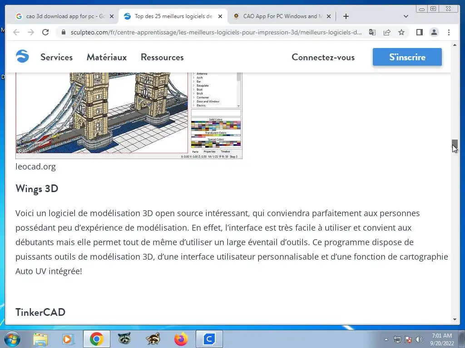Open the gray raccoon taskbar app
The height and width of the screenshot is (348, 465).
pyautogui.click(x=124, y=339)
